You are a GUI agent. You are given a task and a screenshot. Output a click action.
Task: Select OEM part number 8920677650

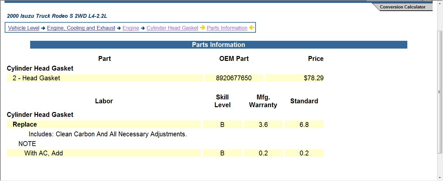[x=234, y=78]
